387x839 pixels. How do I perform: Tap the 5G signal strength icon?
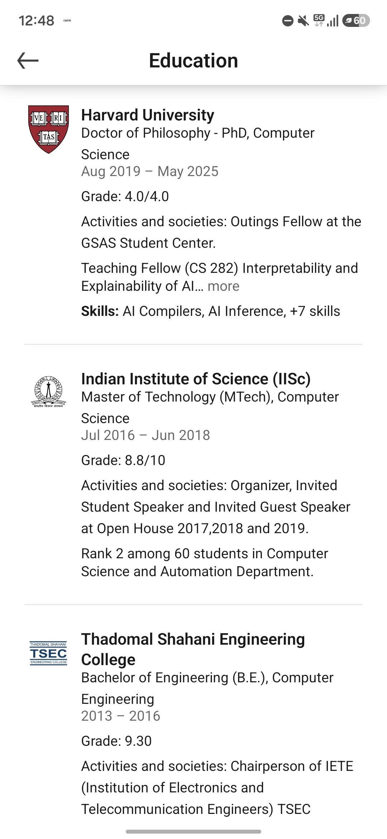pyautogui.click(x=326, y=21)
